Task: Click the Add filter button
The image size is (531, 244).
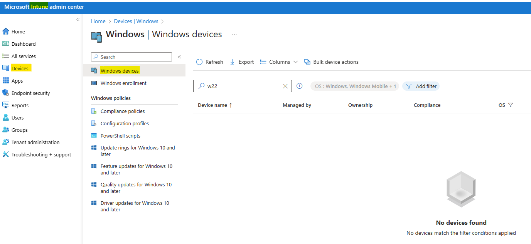Action: click(421, 86)
